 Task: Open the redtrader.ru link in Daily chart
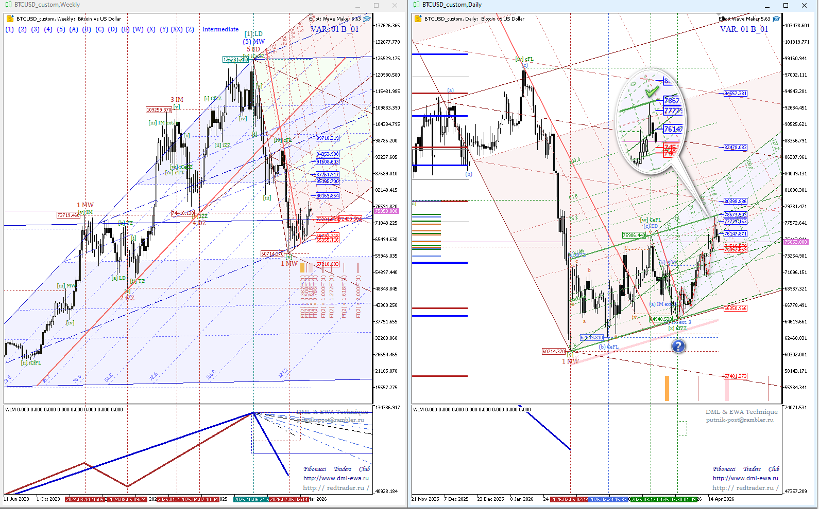745,488
